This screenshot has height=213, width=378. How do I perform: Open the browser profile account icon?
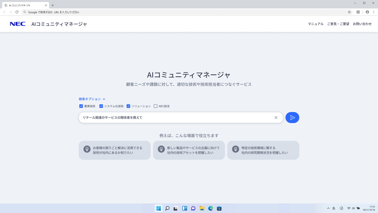pyautogui.click(x=367, y=12)
